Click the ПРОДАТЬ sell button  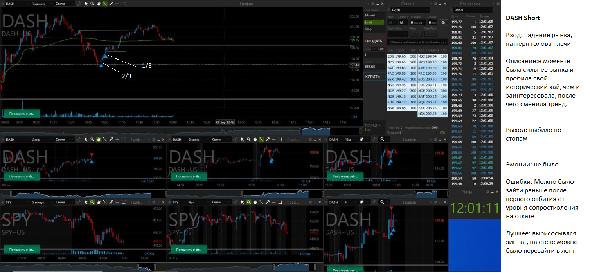pos(374,41)
